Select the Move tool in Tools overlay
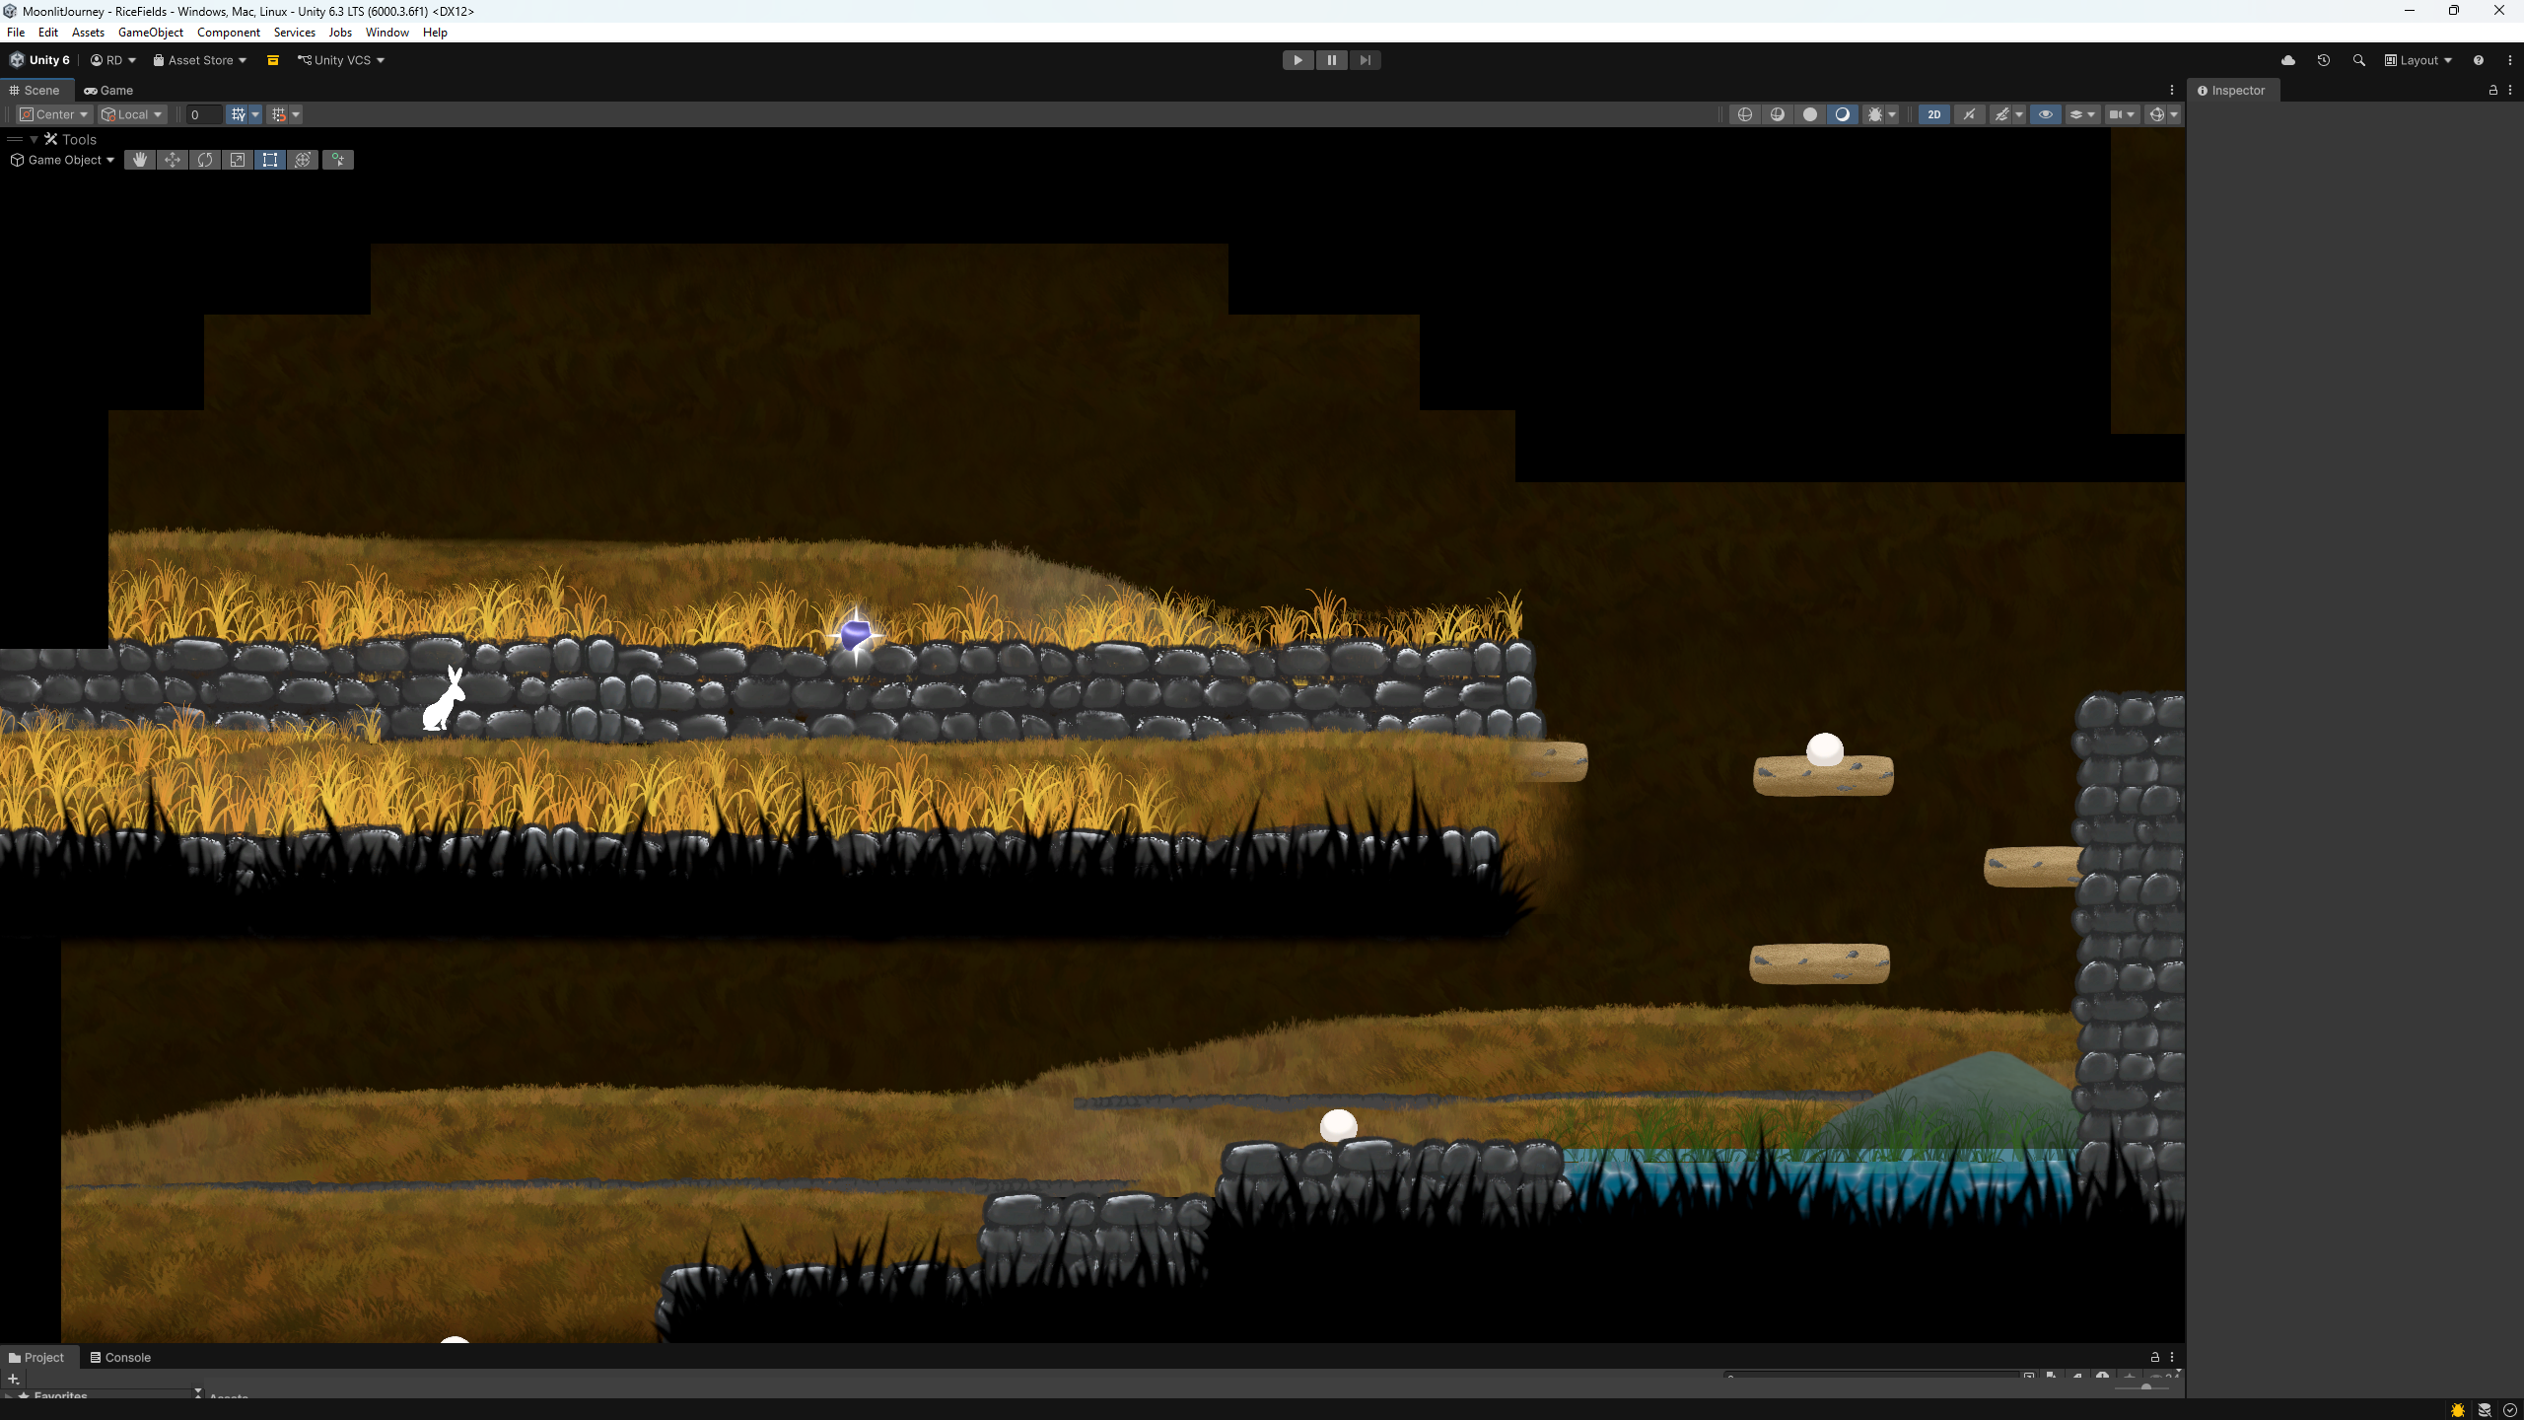2524x1420 pixels. (x=173, y=160)
